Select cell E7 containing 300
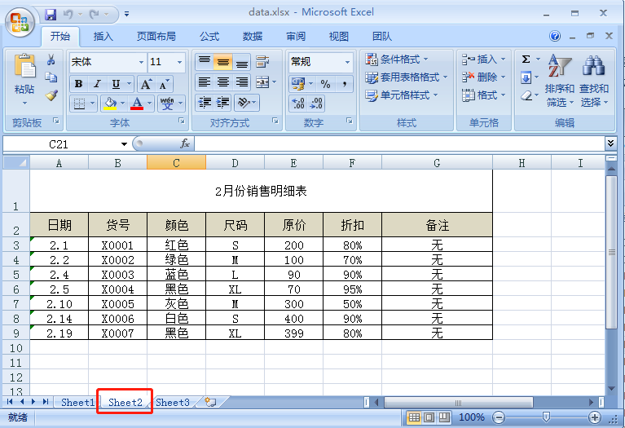Image resolution: width=625 pixels, height=428 pixels. click(294, 304)
